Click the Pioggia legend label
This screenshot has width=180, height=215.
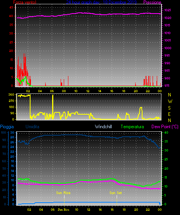[7, 127]
